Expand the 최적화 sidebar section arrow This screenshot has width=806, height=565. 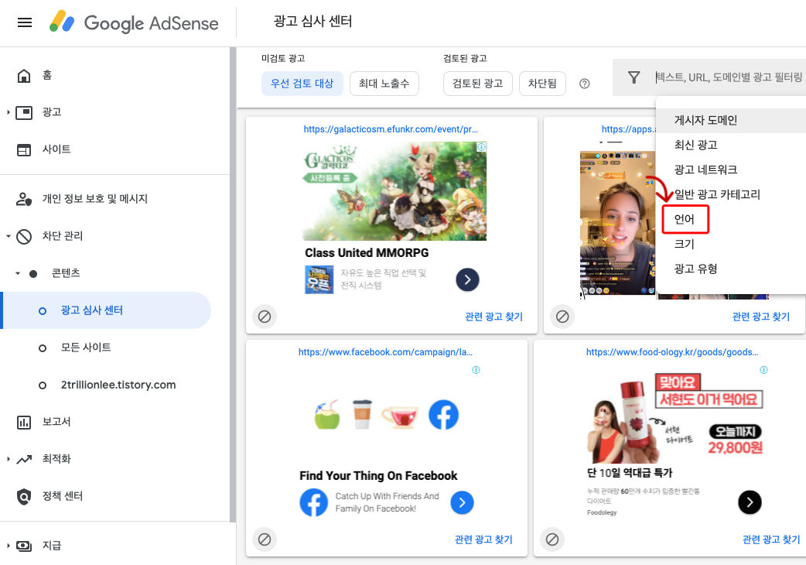[9, 459]
